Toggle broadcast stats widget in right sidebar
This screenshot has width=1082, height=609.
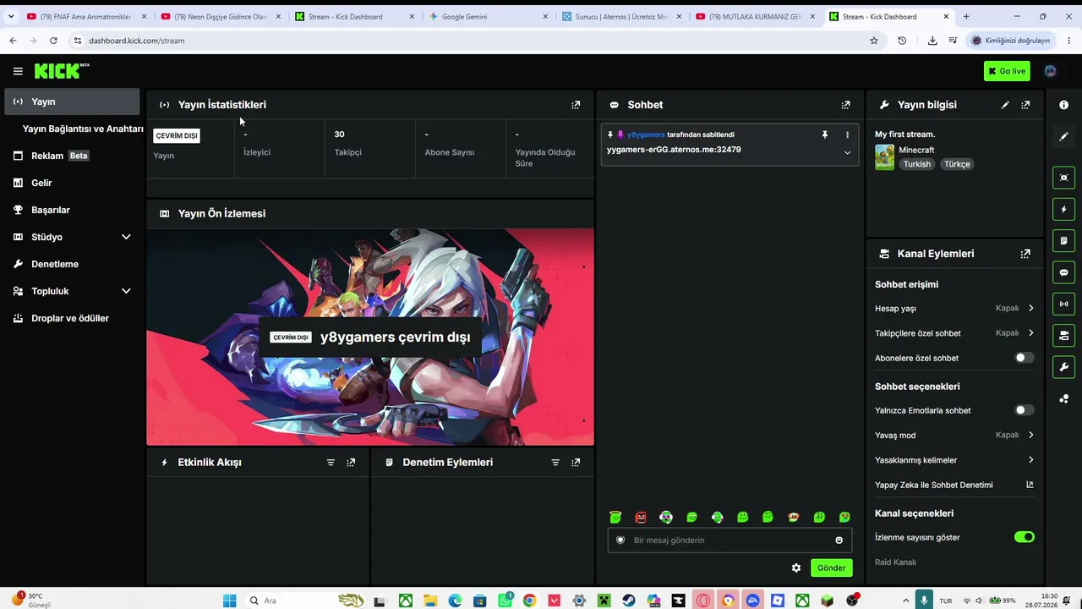click(x=1063, y=304)
